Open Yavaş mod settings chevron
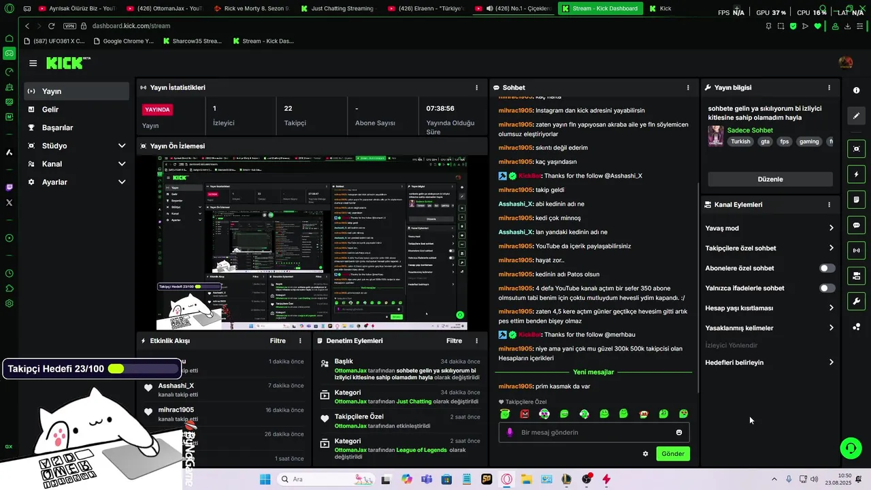The width and height of the screenshot is (871, 490). 831,228
